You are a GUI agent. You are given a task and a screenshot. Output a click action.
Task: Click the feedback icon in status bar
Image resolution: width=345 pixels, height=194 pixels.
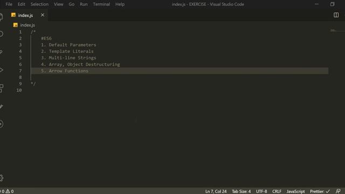pos(338,191)
